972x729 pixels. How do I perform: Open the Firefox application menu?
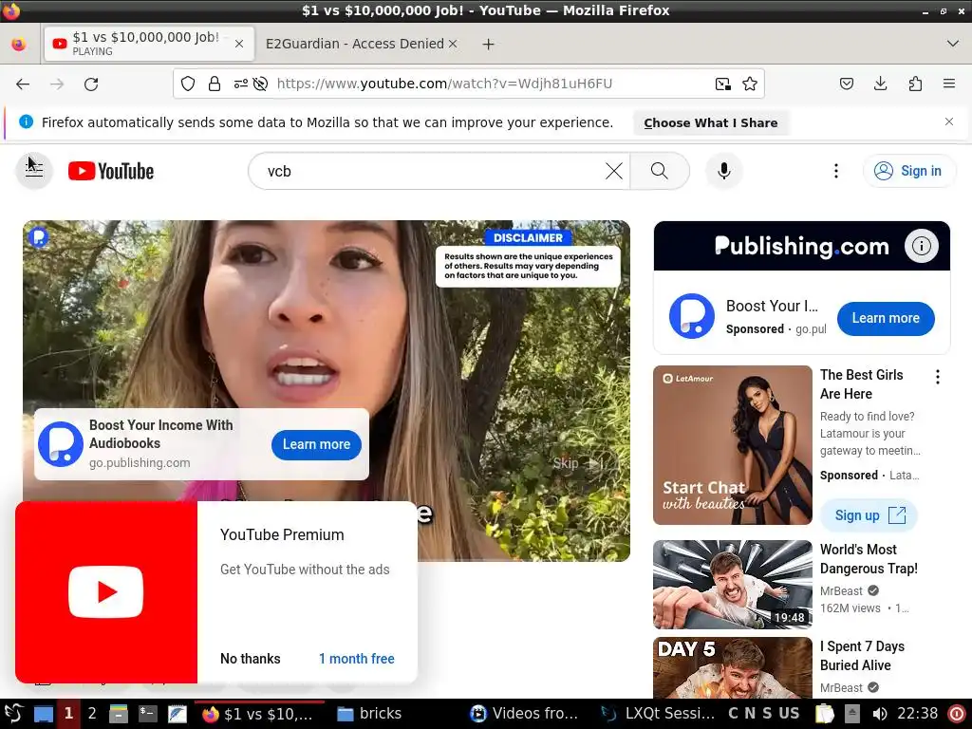coord(948,84)
